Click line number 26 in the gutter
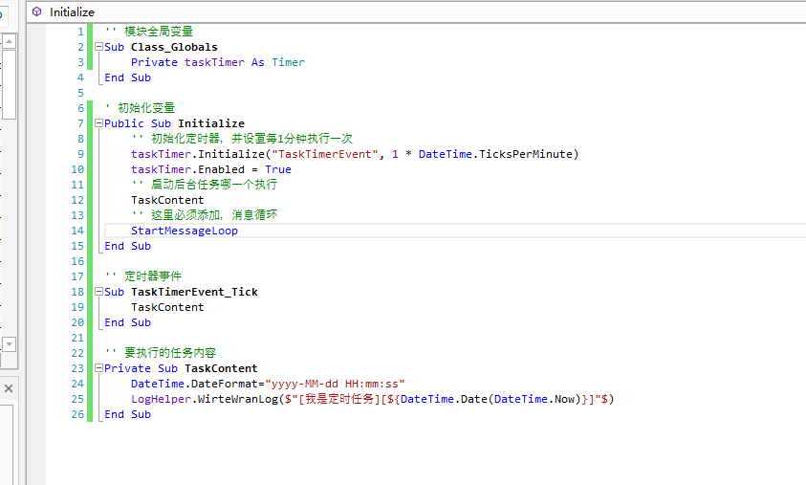This screenshot has width=806, height=485. point(77,414)
